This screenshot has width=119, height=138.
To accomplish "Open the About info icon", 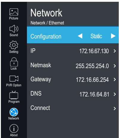I will tap(14, 128).
